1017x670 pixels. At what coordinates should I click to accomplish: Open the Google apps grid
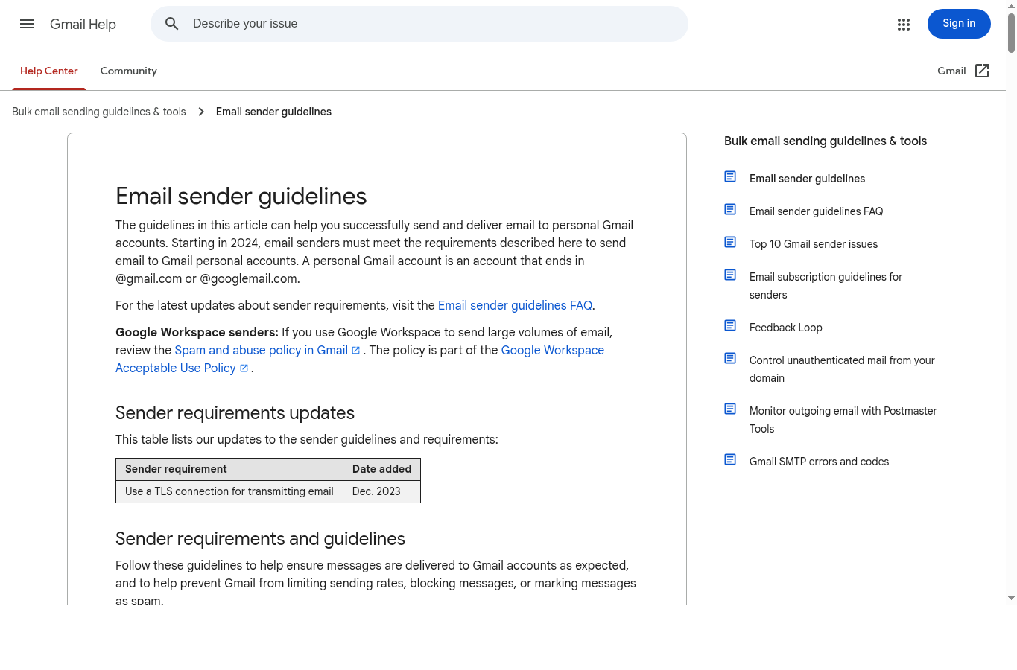coord(904,25)
